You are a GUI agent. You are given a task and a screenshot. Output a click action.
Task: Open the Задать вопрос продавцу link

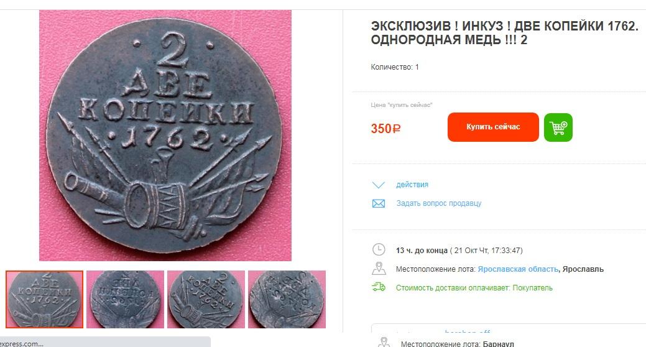click(439, 203)
